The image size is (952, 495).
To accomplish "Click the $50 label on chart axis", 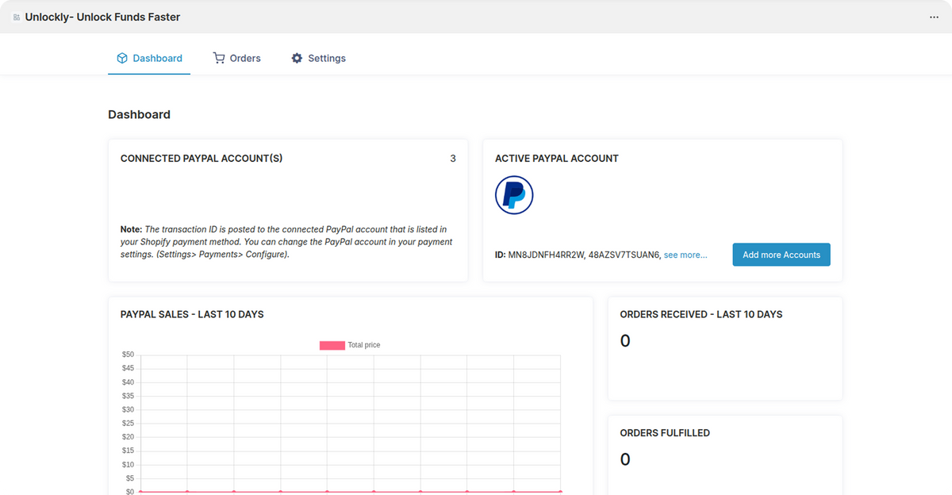I will 128,355.
